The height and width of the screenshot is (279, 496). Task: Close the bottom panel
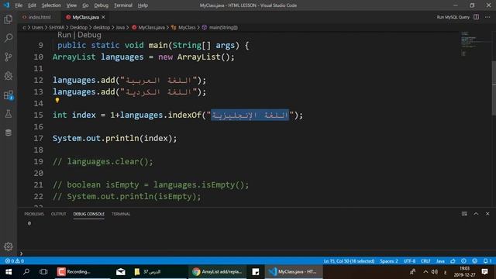click(487, 214)
